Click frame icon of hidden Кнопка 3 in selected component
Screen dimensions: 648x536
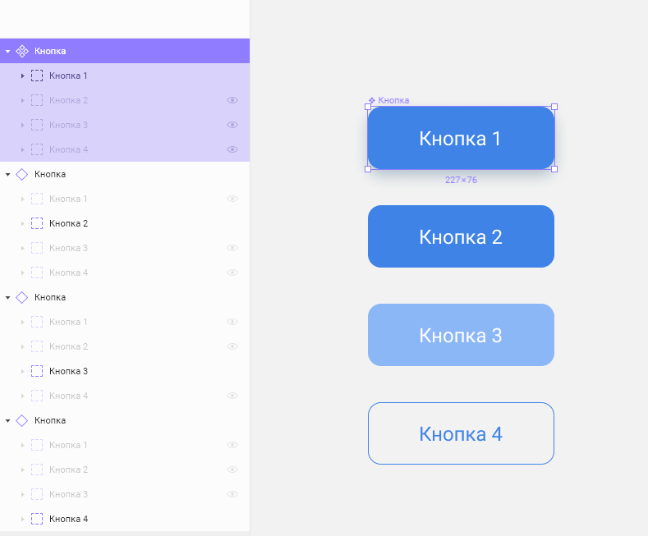[x=37, y=125]
